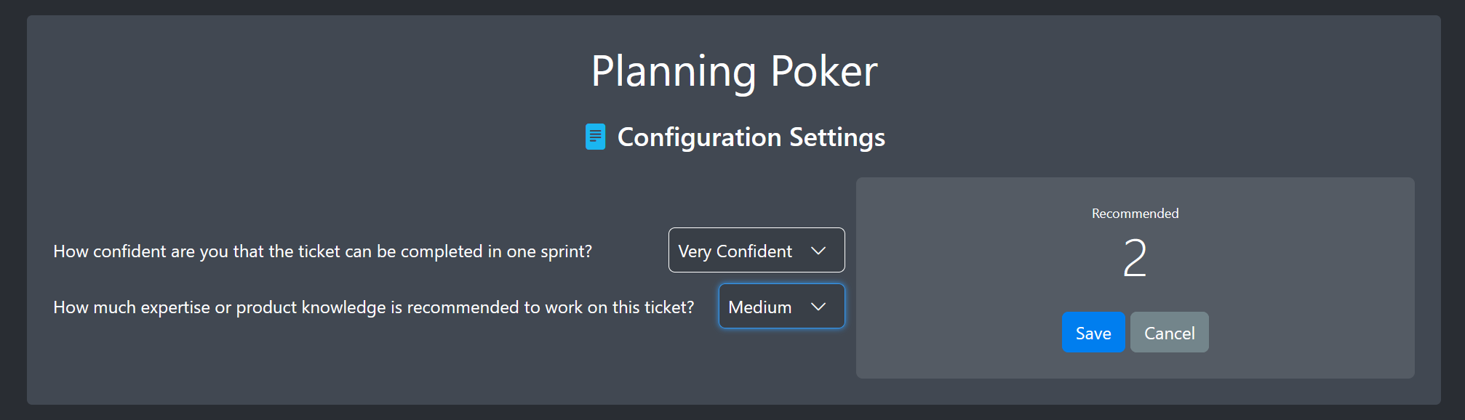Image resolution: width=1465 pixels, height=420 pixels.
Task: Click the chevron on the confidence dropdown
Action: click(x=819, y=250)
